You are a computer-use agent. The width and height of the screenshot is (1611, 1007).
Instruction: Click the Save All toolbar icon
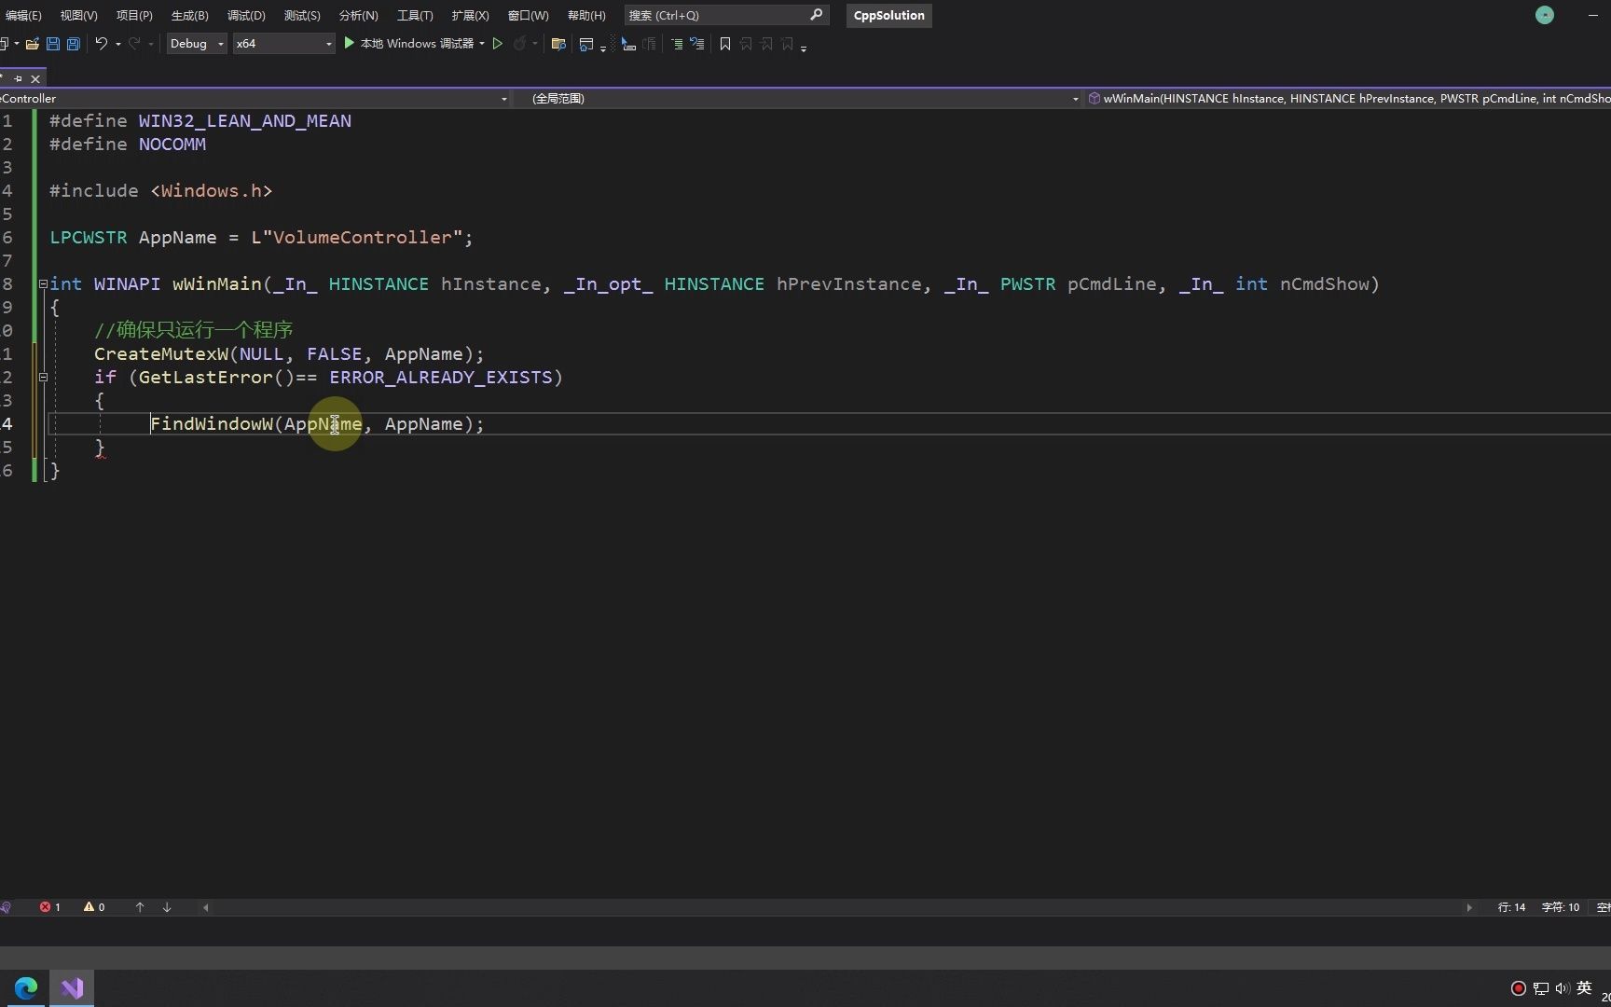pos(74,44)
